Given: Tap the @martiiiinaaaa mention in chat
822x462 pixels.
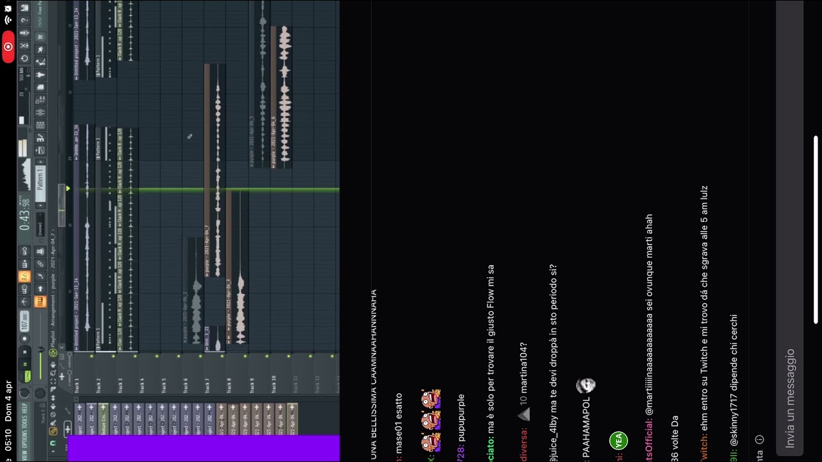Looking at the screenshot, I should point(649,354).
